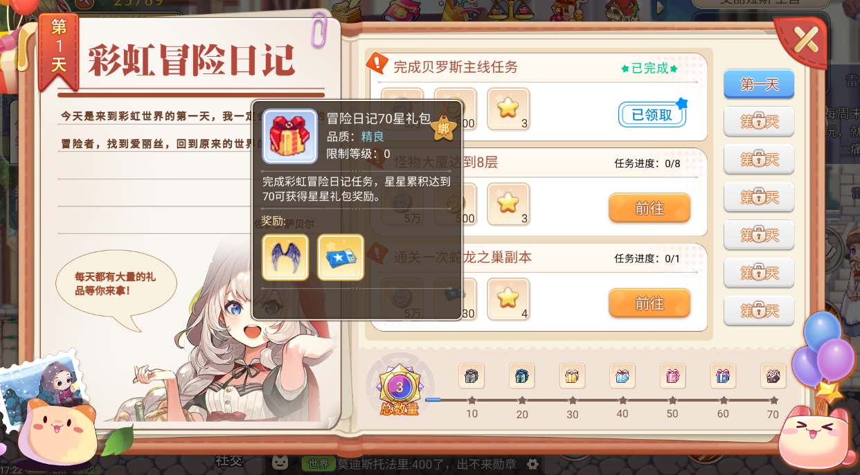Select the last locked day tab

(x=759, y=312)
